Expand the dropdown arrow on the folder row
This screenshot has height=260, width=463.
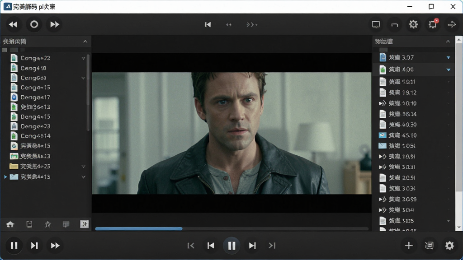[x=83, y=167]
